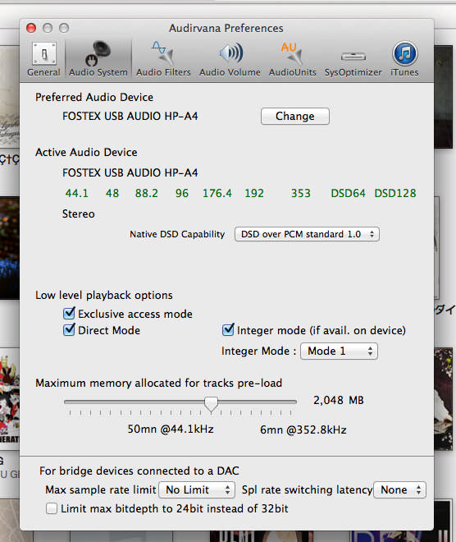Open the General preferences pane icon
This screenshot has width=456, height=542.
[44, 53]
